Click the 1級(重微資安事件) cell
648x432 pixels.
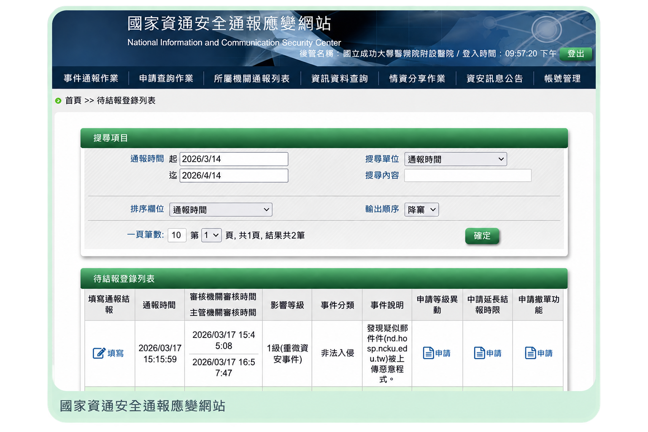287,354
